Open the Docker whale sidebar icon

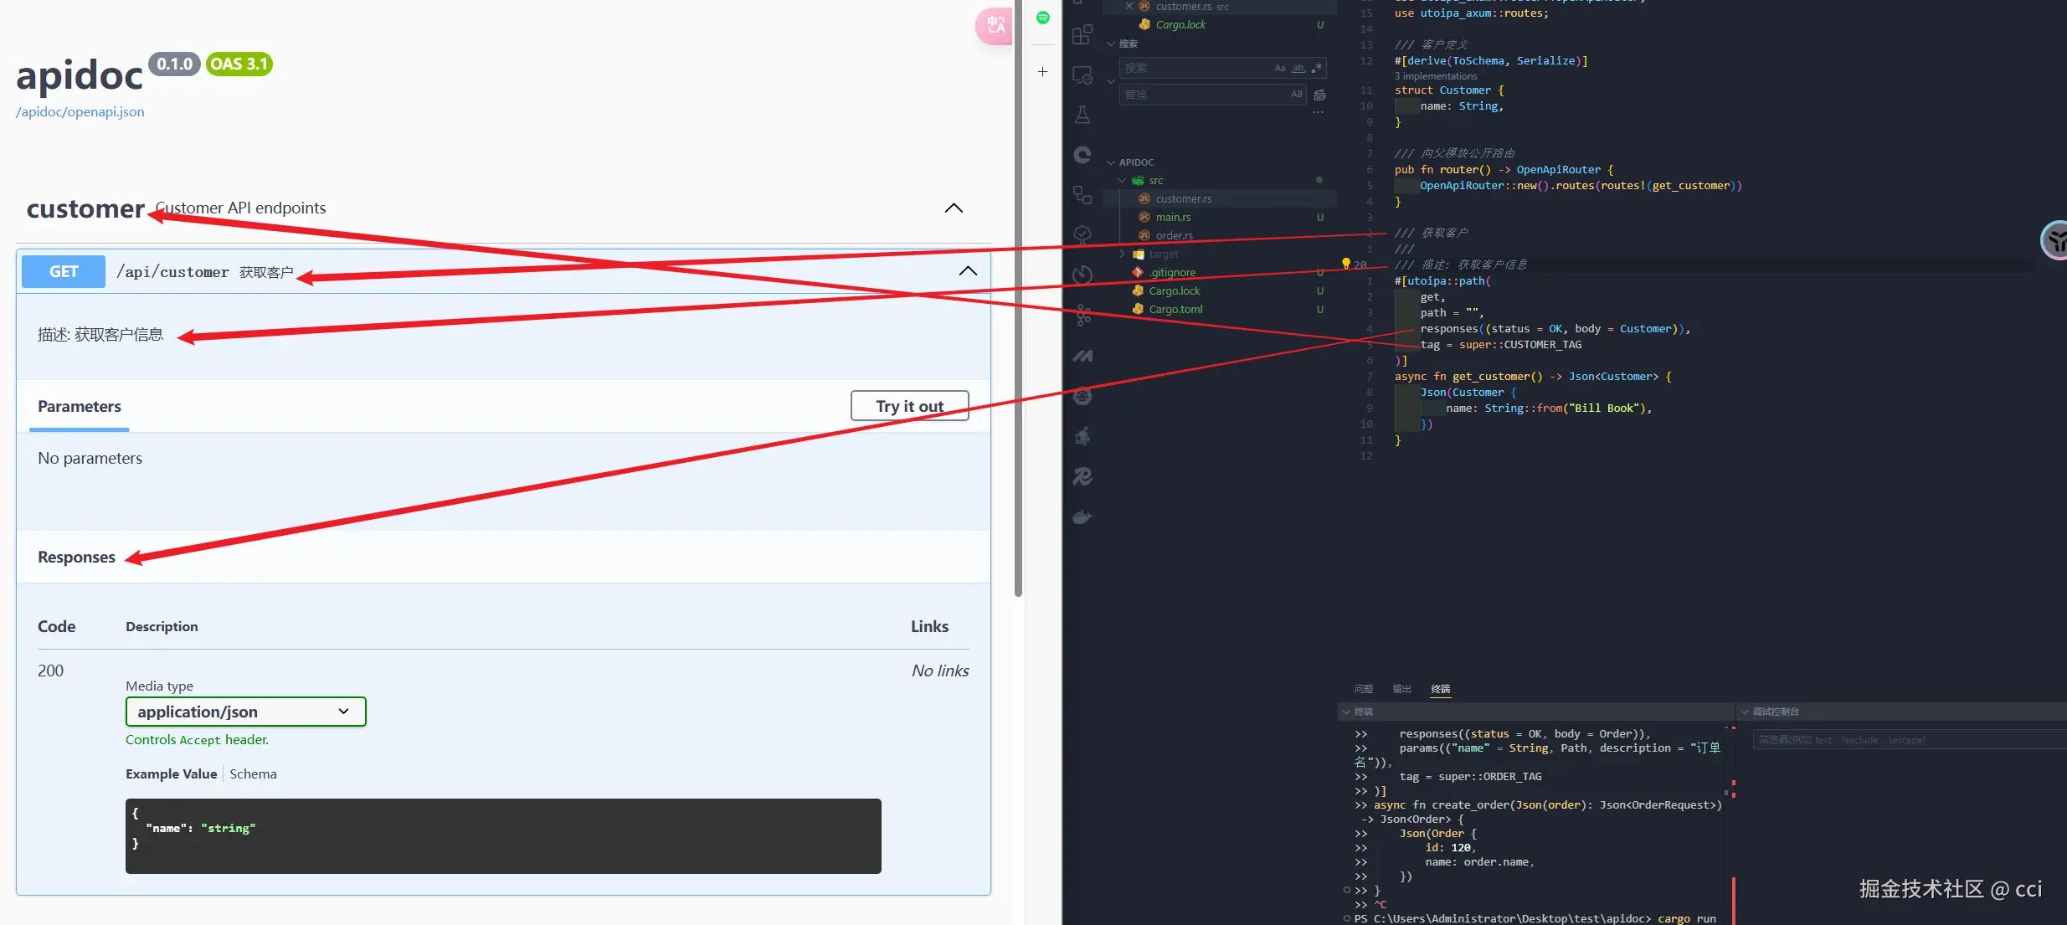pos(1082,516)
